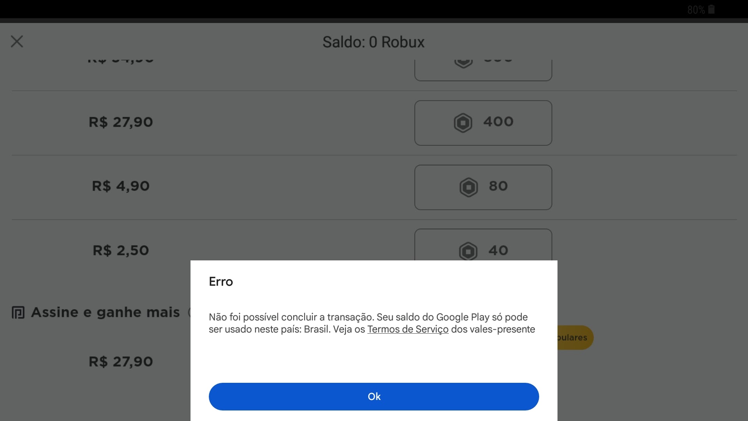Click Assine e ganhe mais subscription banner
The image size is (748, 421).
pos(103,311)
